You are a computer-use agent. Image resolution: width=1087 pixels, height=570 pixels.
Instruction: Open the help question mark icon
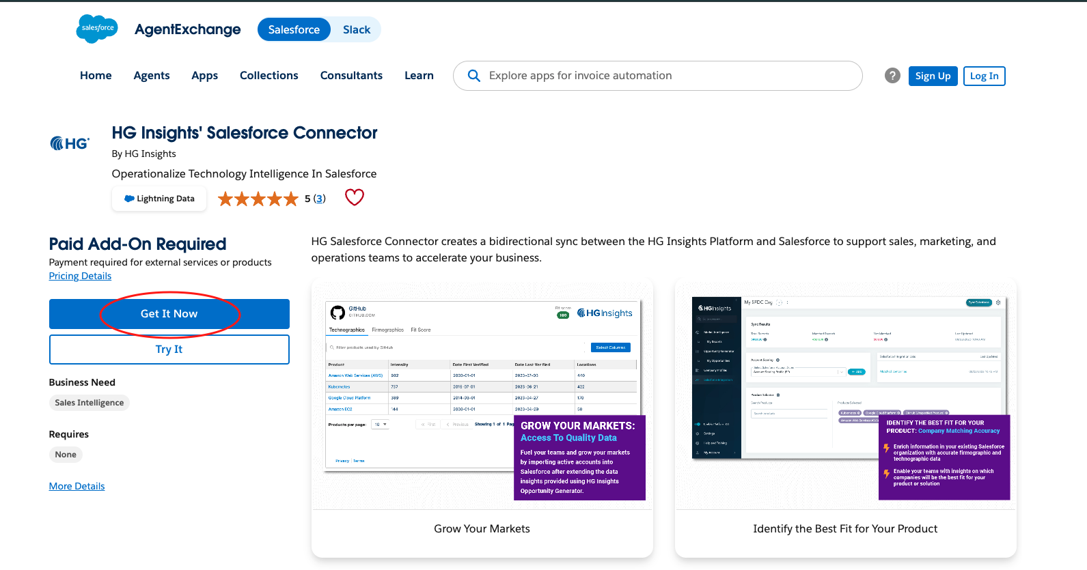(x=892, y=76)
